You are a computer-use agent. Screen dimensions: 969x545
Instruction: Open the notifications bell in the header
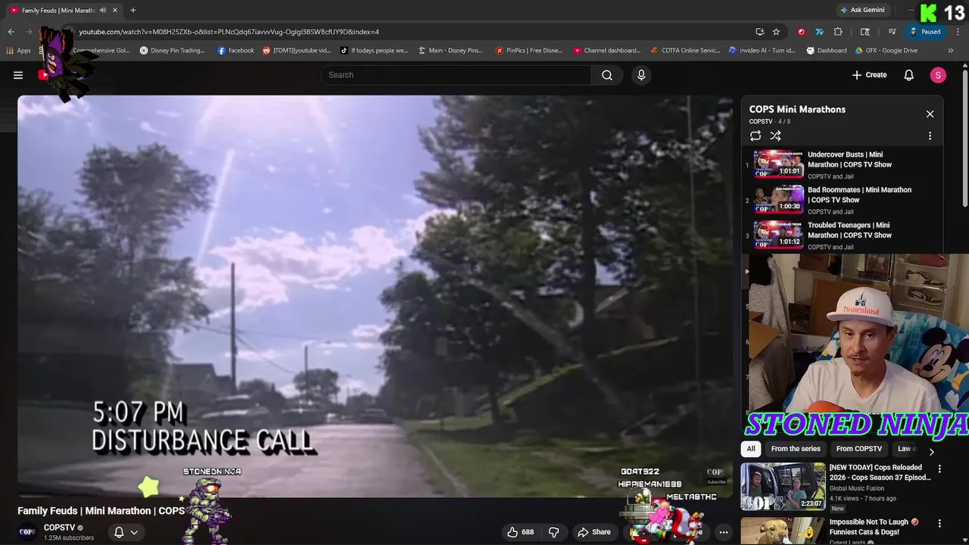(909, 75)
